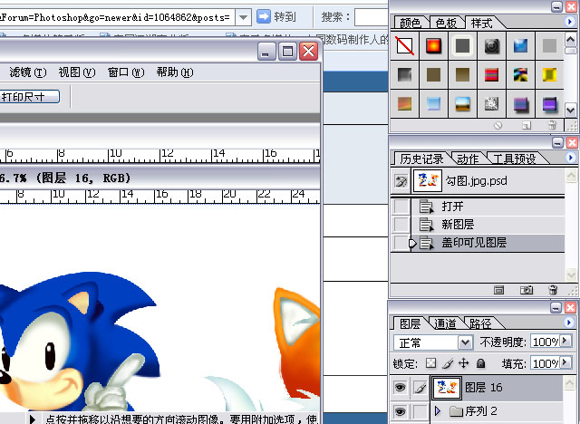Screen dimensions: 580x424
Task: Open Styles panel flyout menu arrow
Action: pyautogui.click(x=570, y=22)
